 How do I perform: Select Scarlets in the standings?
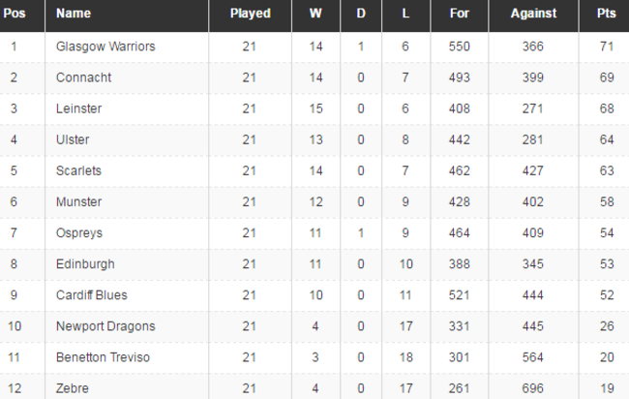(79, 170)
